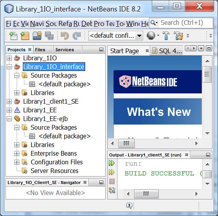The width and height of the screenshot is (218, 216).
Task: Expand Libraries under Library_1IO_interface
Action: click(x=17, y=93)
